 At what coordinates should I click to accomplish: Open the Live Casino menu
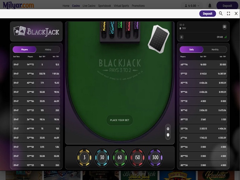(89, 6)
